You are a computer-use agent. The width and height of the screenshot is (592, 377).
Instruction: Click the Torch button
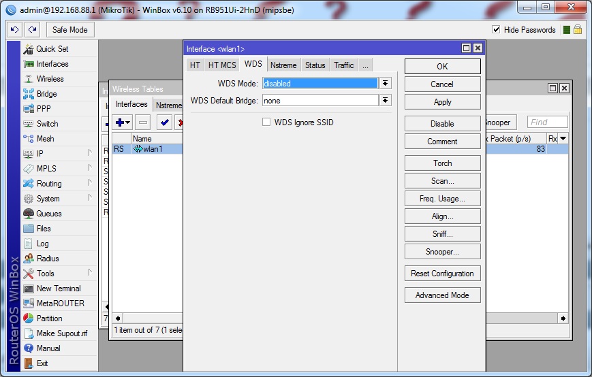pyautogui.click(x=443, y=163)
